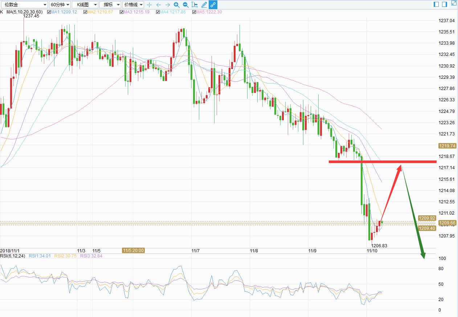458x317 pixels.
Task: Toggle the right sidebar panel icon
Action: pos(444,4)
